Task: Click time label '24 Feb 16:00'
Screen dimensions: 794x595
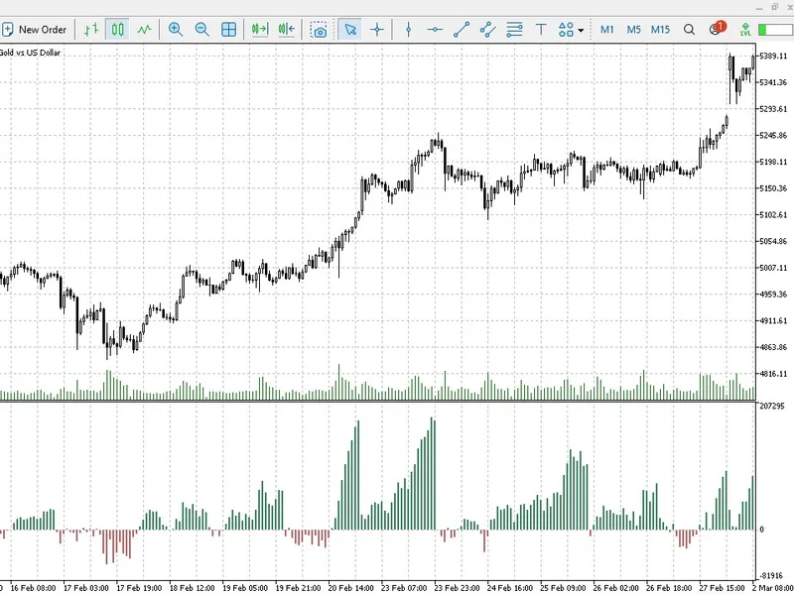Action: (x=510, y=588)
